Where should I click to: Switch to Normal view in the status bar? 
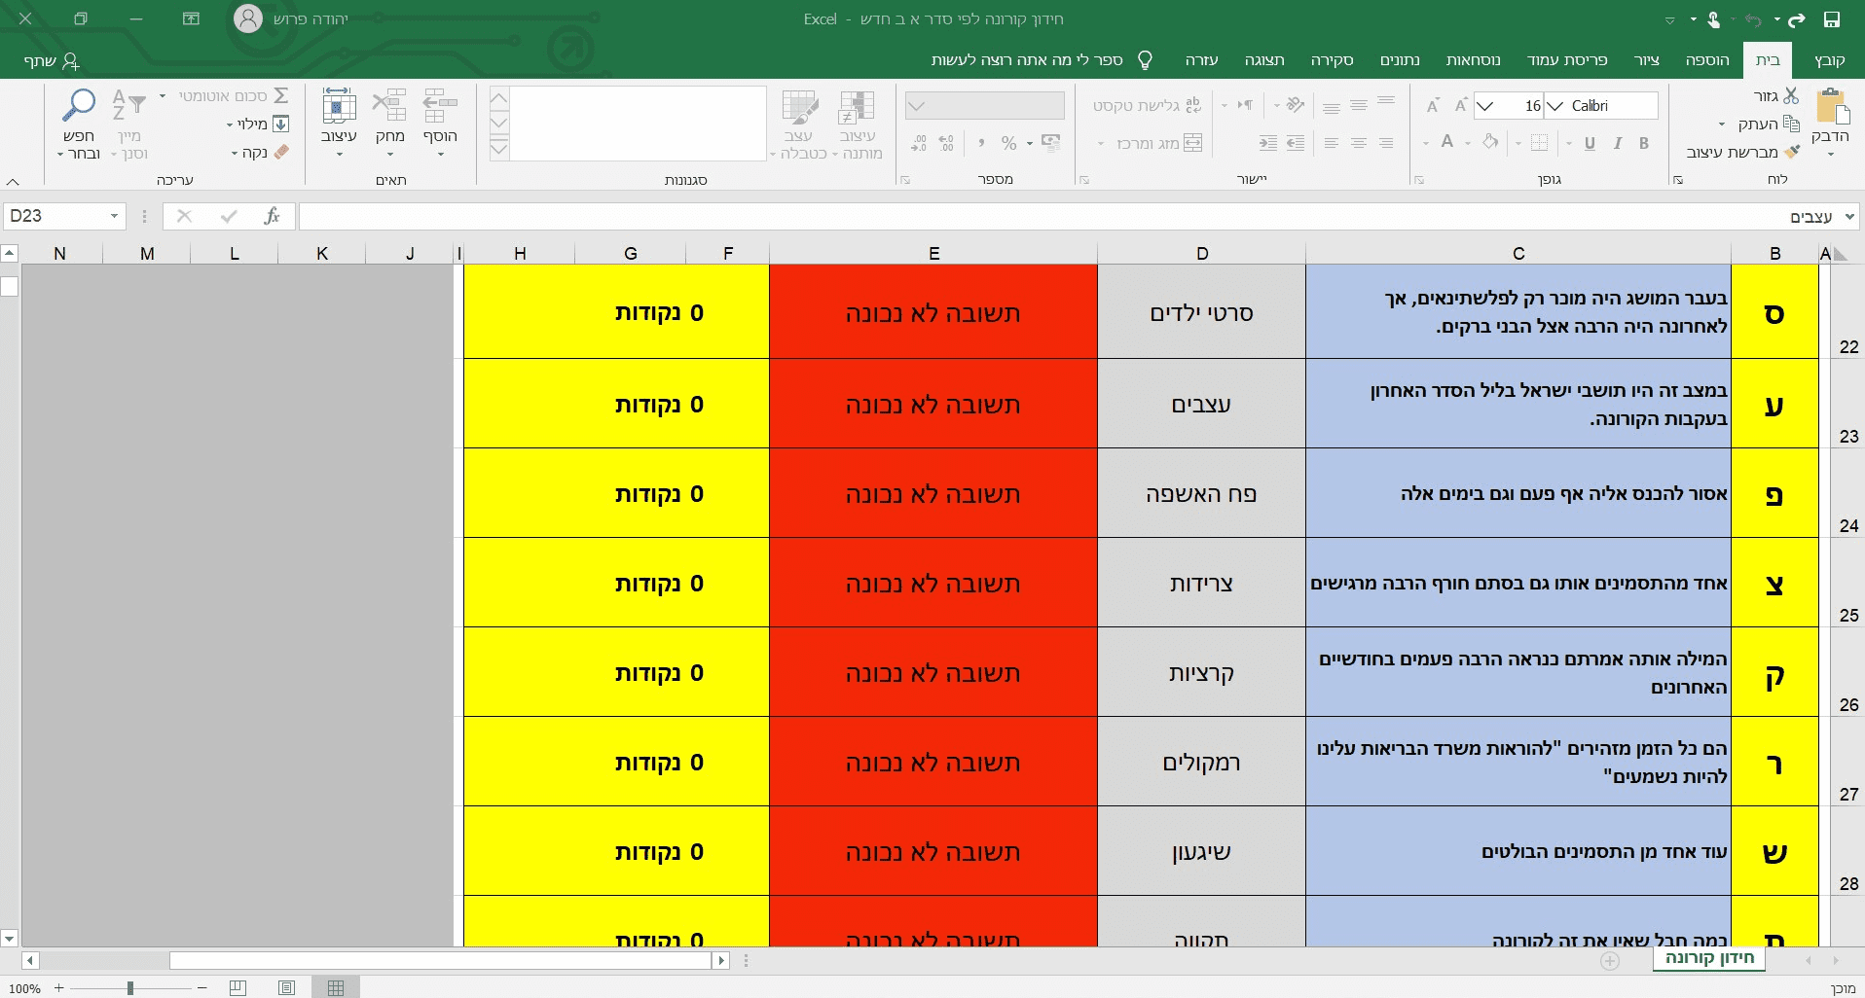tap(336, 988)
